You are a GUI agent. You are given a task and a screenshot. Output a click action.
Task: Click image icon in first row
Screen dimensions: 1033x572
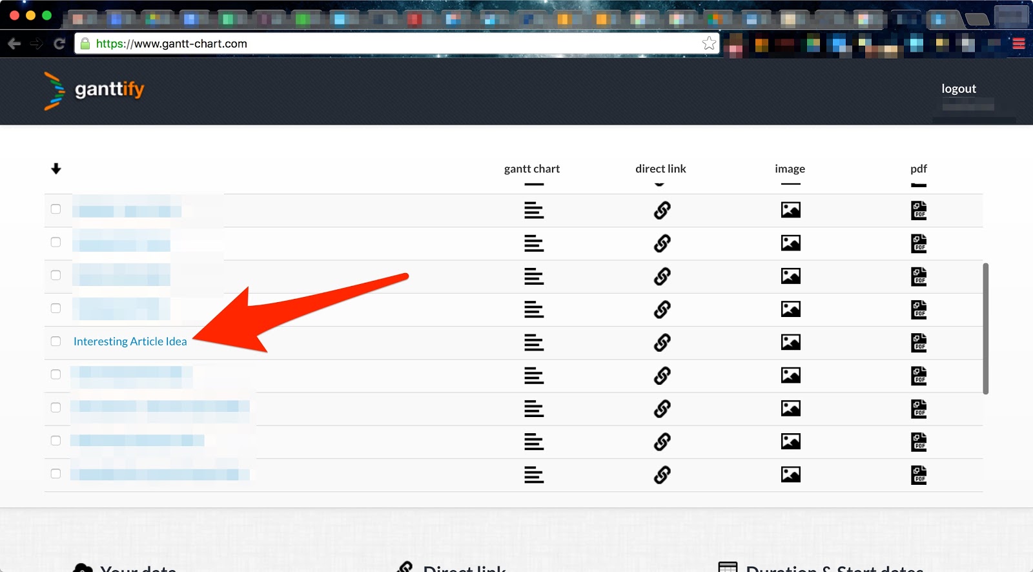(790, 210)
